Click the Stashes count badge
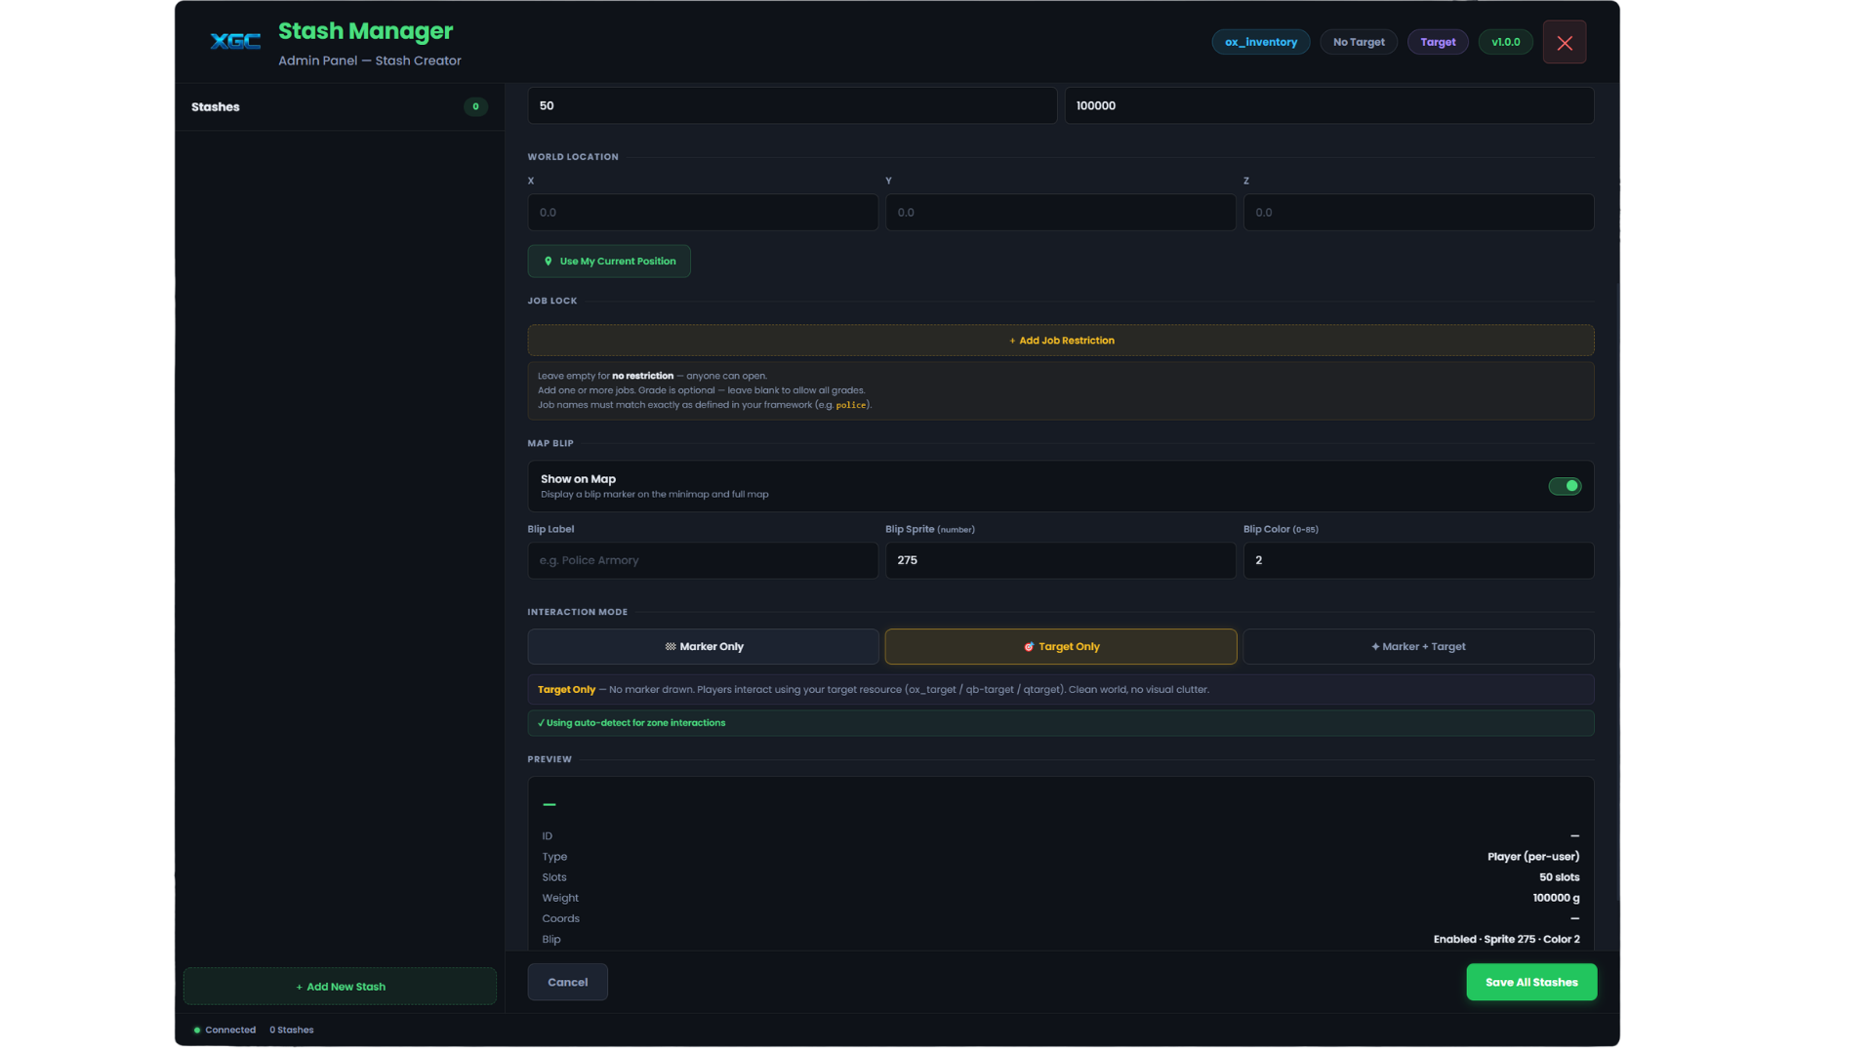The image size is (1874, 1054). click(475, 107)
